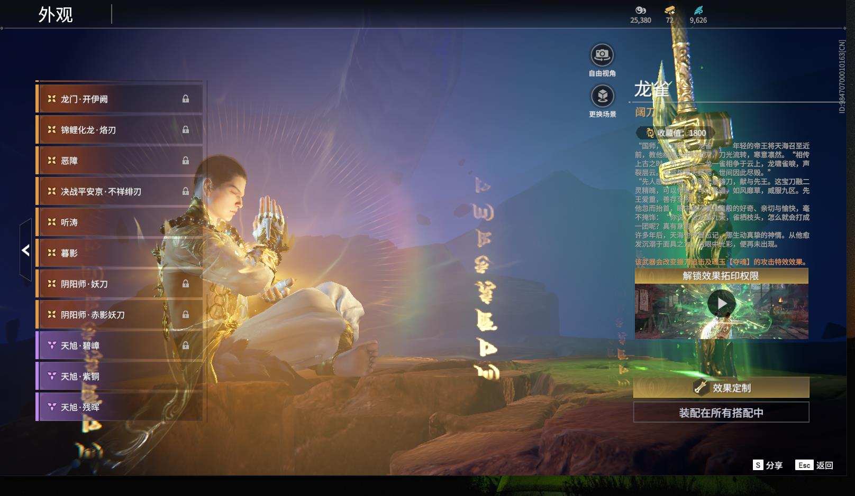Click the orange 该武器会改变 effect note
This screenshot has width=855, height=496.
pos(722,262)
